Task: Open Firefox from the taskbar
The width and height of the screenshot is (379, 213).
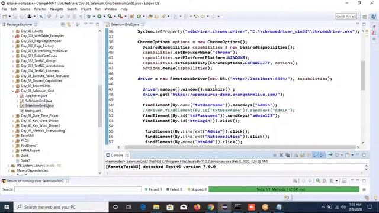Action: click(197, 207)
